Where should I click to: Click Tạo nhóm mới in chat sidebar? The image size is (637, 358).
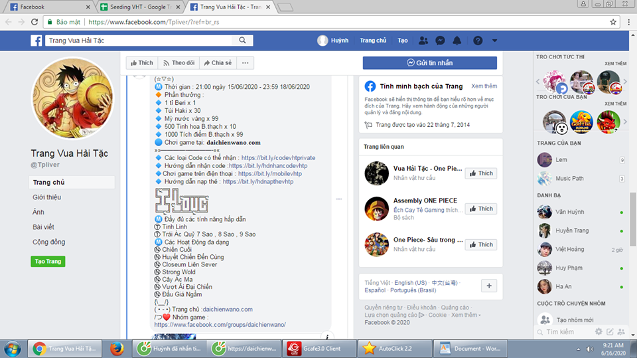click(x=575, y=320)
